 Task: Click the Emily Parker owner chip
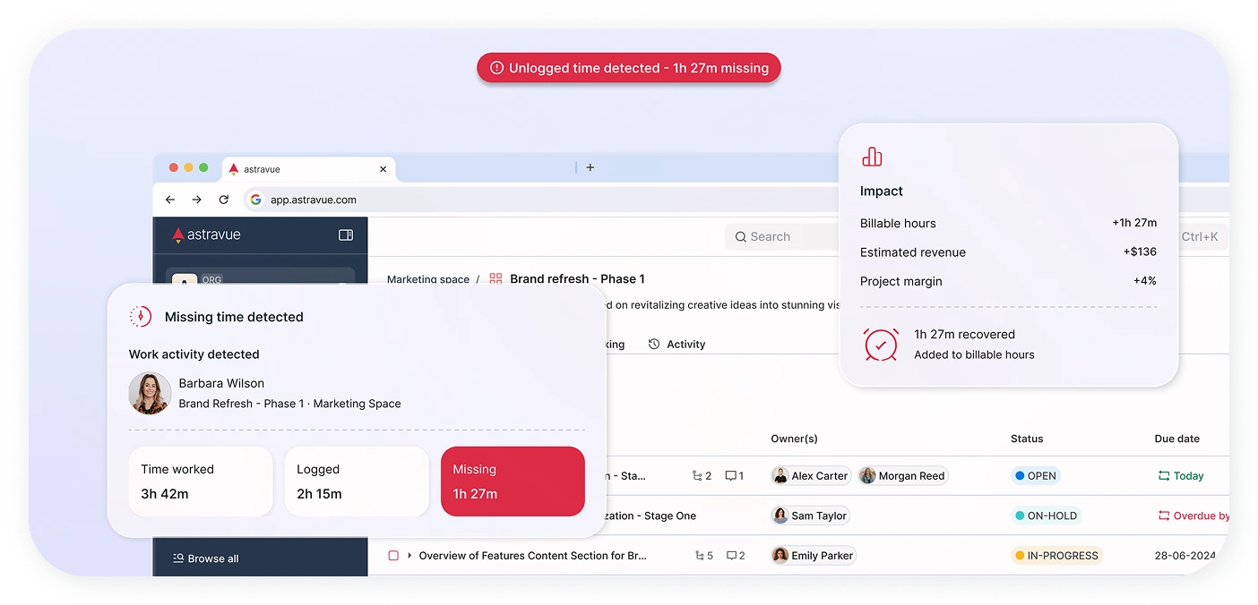coord(814,556)
